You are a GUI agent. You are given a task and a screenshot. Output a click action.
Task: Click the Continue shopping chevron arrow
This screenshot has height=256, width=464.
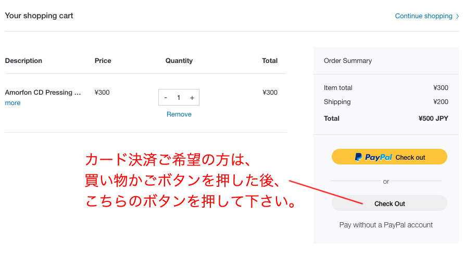click(x=457, y=16)
